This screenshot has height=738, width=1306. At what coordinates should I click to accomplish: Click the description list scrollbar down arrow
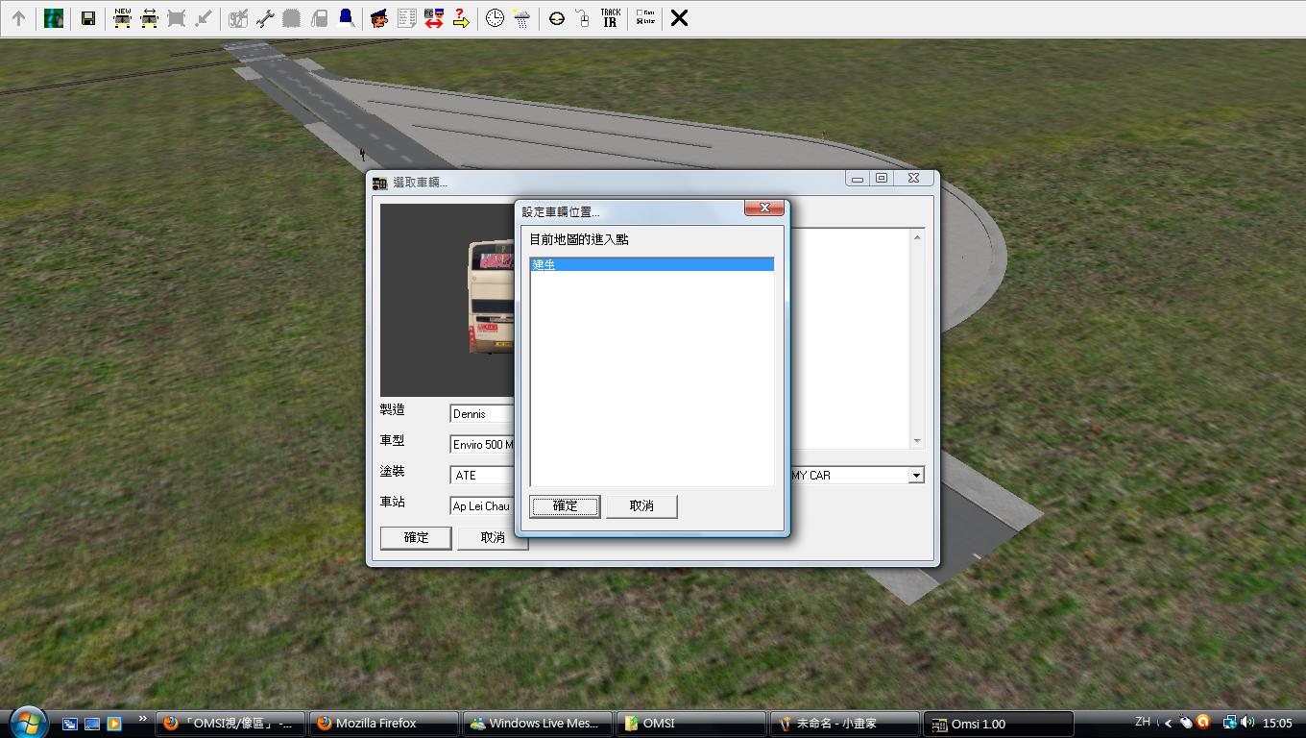pyautogui.click(x=917, y=441)
